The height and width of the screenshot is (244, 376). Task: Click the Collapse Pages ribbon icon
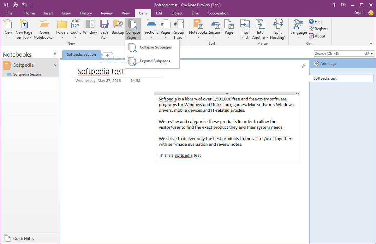pos(133,24)
